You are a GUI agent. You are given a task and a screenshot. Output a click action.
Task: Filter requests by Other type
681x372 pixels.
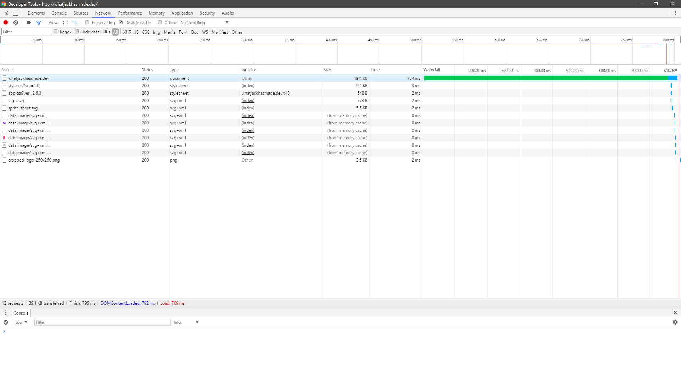tap(237, 32)
